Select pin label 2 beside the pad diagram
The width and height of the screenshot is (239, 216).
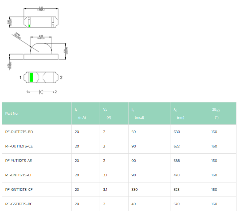tap(61, 78)
